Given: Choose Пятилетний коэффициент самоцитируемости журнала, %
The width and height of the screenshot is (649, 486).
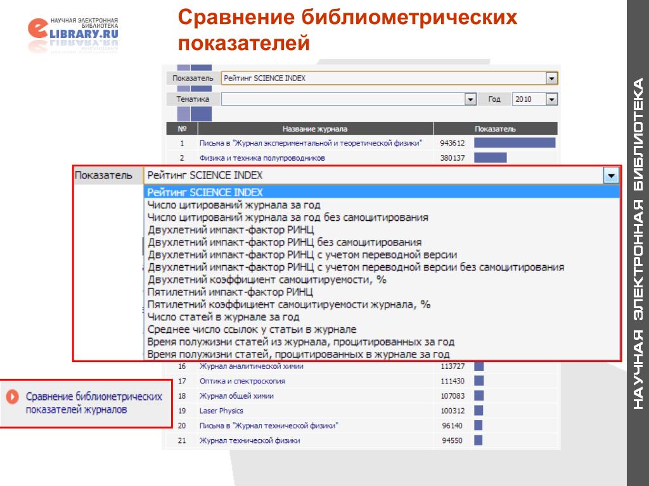Looking at the screenshot, I should coord(289,304).
